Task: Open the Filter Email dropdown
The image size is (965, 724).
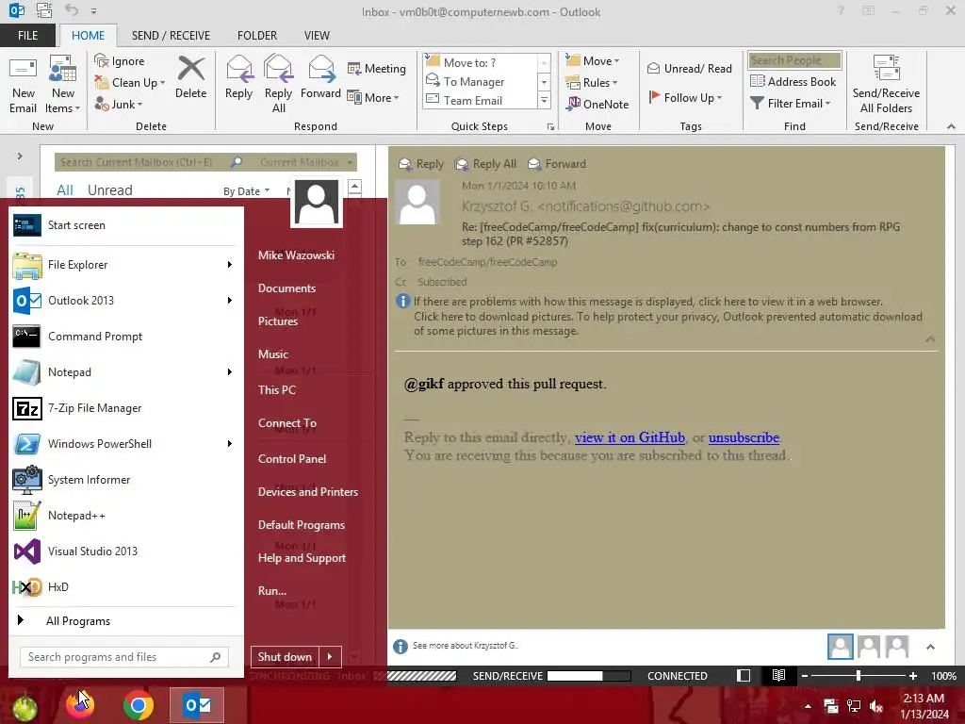Action: click(x=791, y=104)
